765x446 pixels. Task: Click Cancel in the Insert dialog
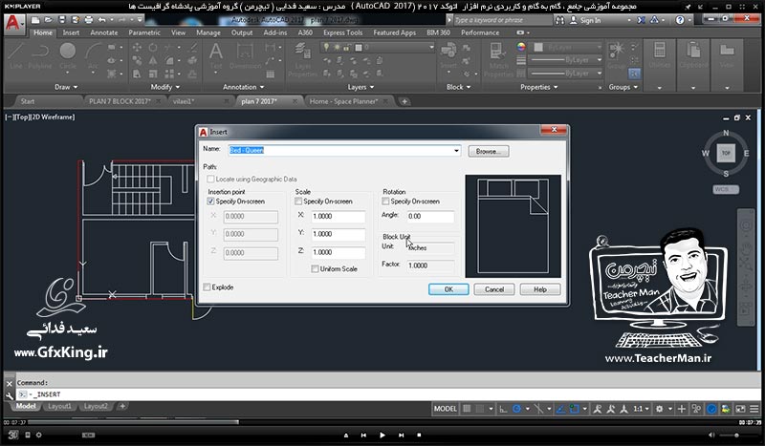click(494, 289)
